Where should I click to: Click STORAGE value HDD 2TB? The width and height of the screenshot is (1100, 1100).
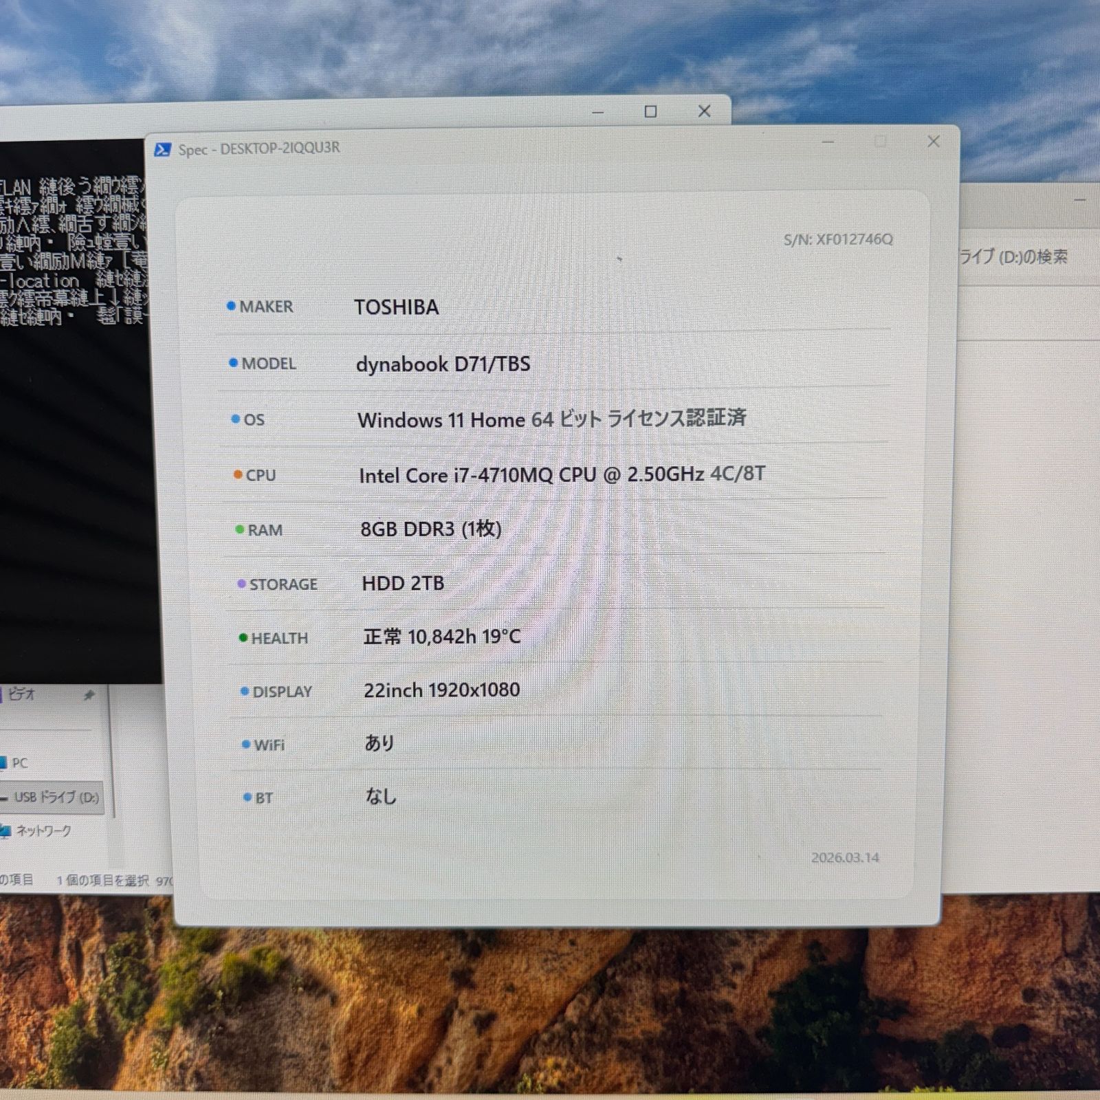tap(403, 583)
